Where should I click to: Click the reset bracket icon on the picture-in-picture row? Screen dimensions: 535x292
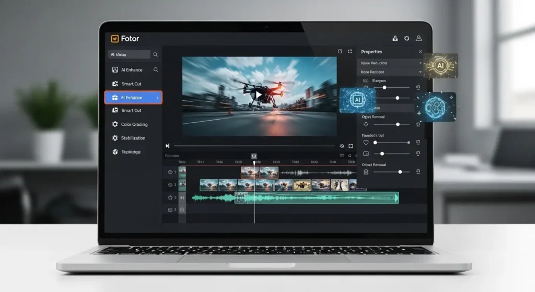[x=418, y=154]
